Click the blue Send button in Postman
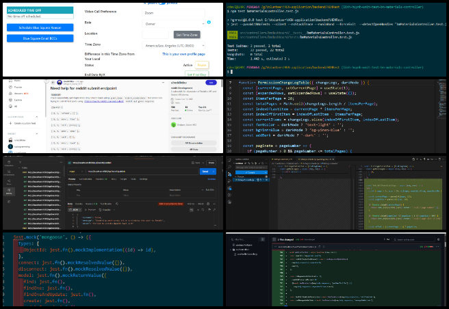The width and height of the screenshot is (449, 309). pos(205,172)
